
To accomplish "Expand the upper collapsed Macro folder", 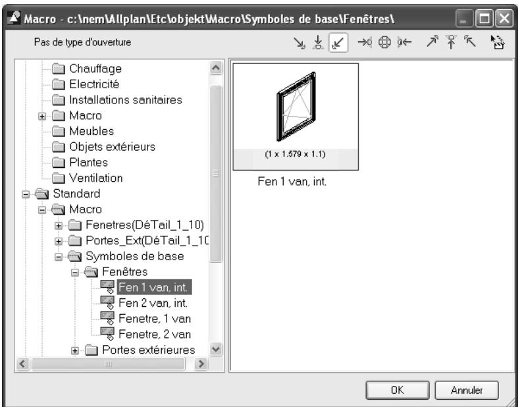I will [x=42, y=116].
